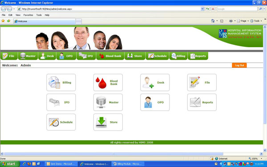Click the vertical scrollbar up arrow
The image size is (267, 167).
coord(265,27)
